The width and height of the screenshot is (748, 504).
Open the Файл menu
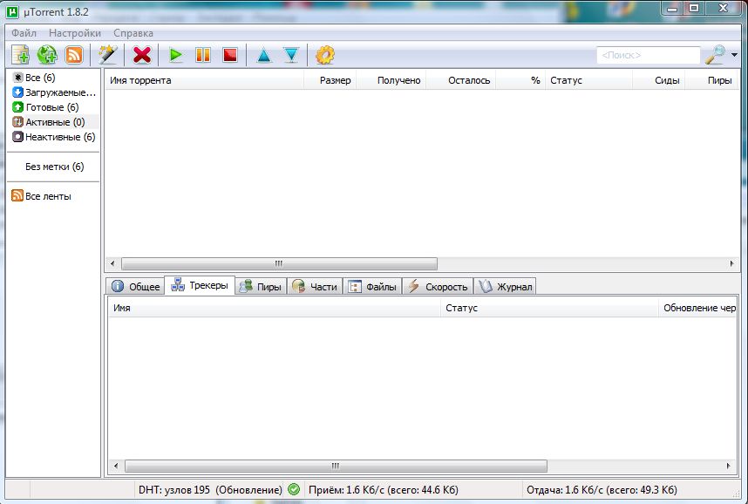(24, 33)
